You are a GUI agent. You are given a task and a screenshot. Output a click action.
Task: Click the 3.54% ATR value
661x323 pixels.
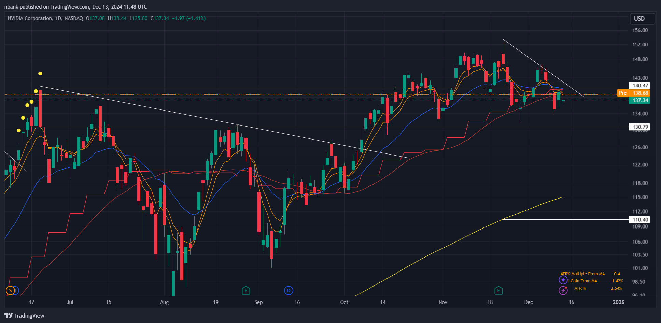(x=616, y=288)
